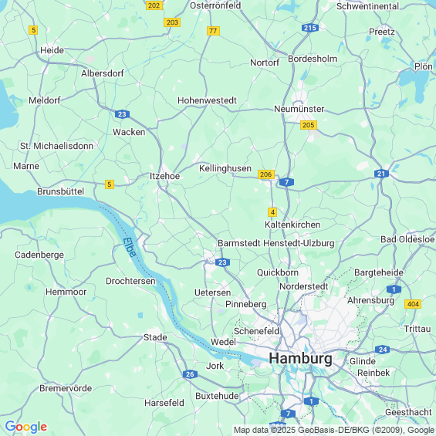Select the Stade town label
The image size is (436, 436).
coord(155,337)
